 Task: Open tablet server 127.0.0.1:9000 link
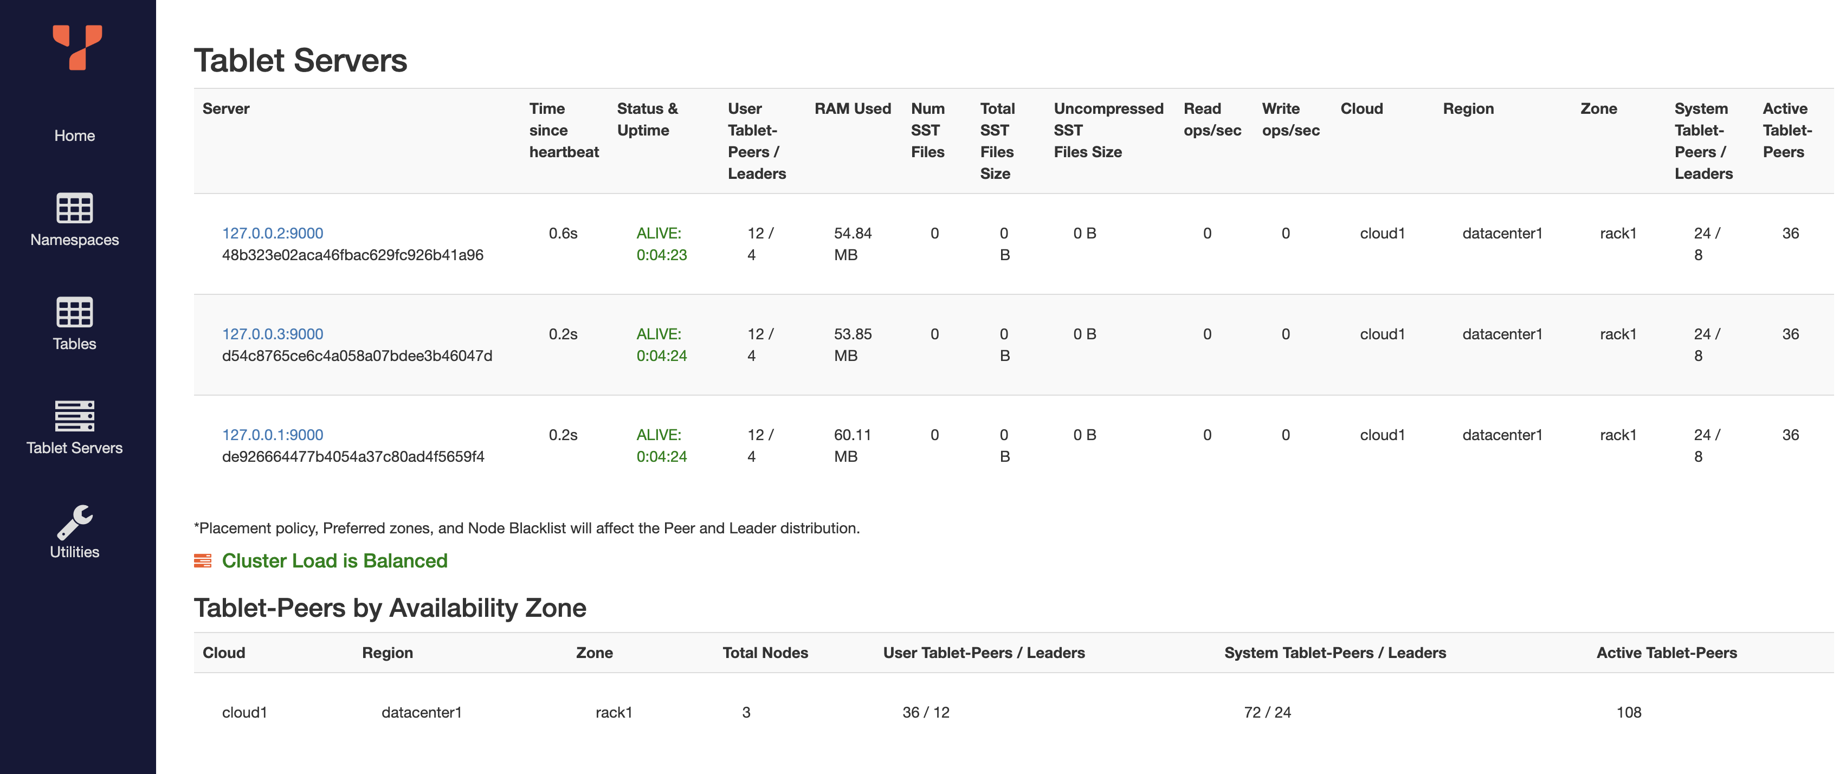click(x=273, y=434)
